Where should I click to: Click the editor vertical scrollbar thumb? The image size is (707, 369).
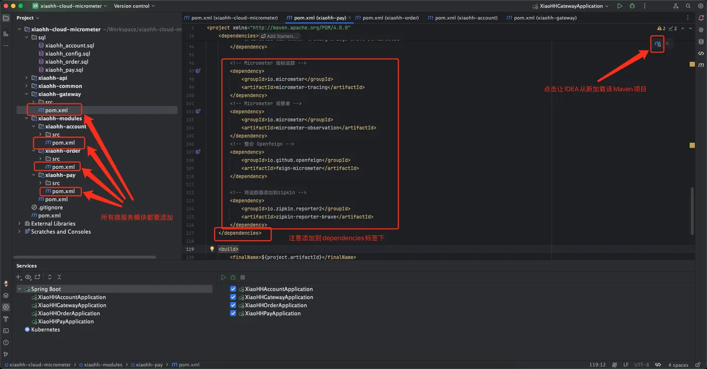(x=692, y=210)
